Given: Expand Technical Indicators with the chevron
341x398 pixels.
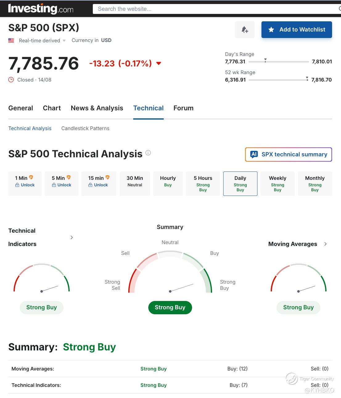Looking at the screenshot, I should pos(72,237).
